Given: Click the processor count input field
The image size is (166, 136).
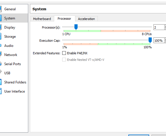Looking at the screenshot, I should (159, 27).
